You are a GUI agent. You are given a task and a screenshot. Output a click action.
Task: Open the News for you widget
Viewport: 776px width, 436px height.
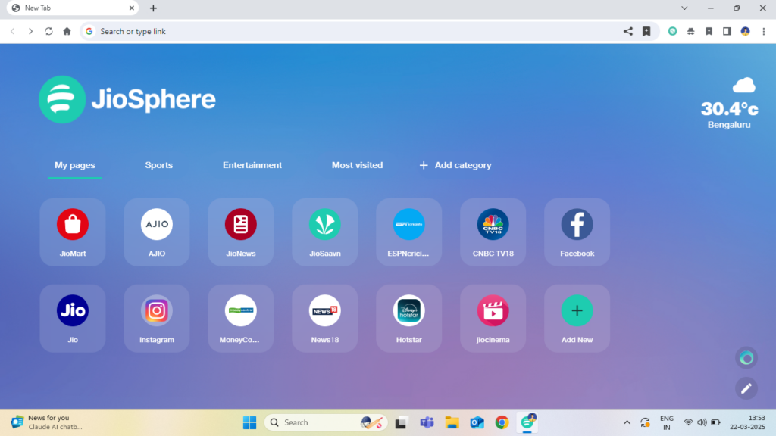[47, 422]
